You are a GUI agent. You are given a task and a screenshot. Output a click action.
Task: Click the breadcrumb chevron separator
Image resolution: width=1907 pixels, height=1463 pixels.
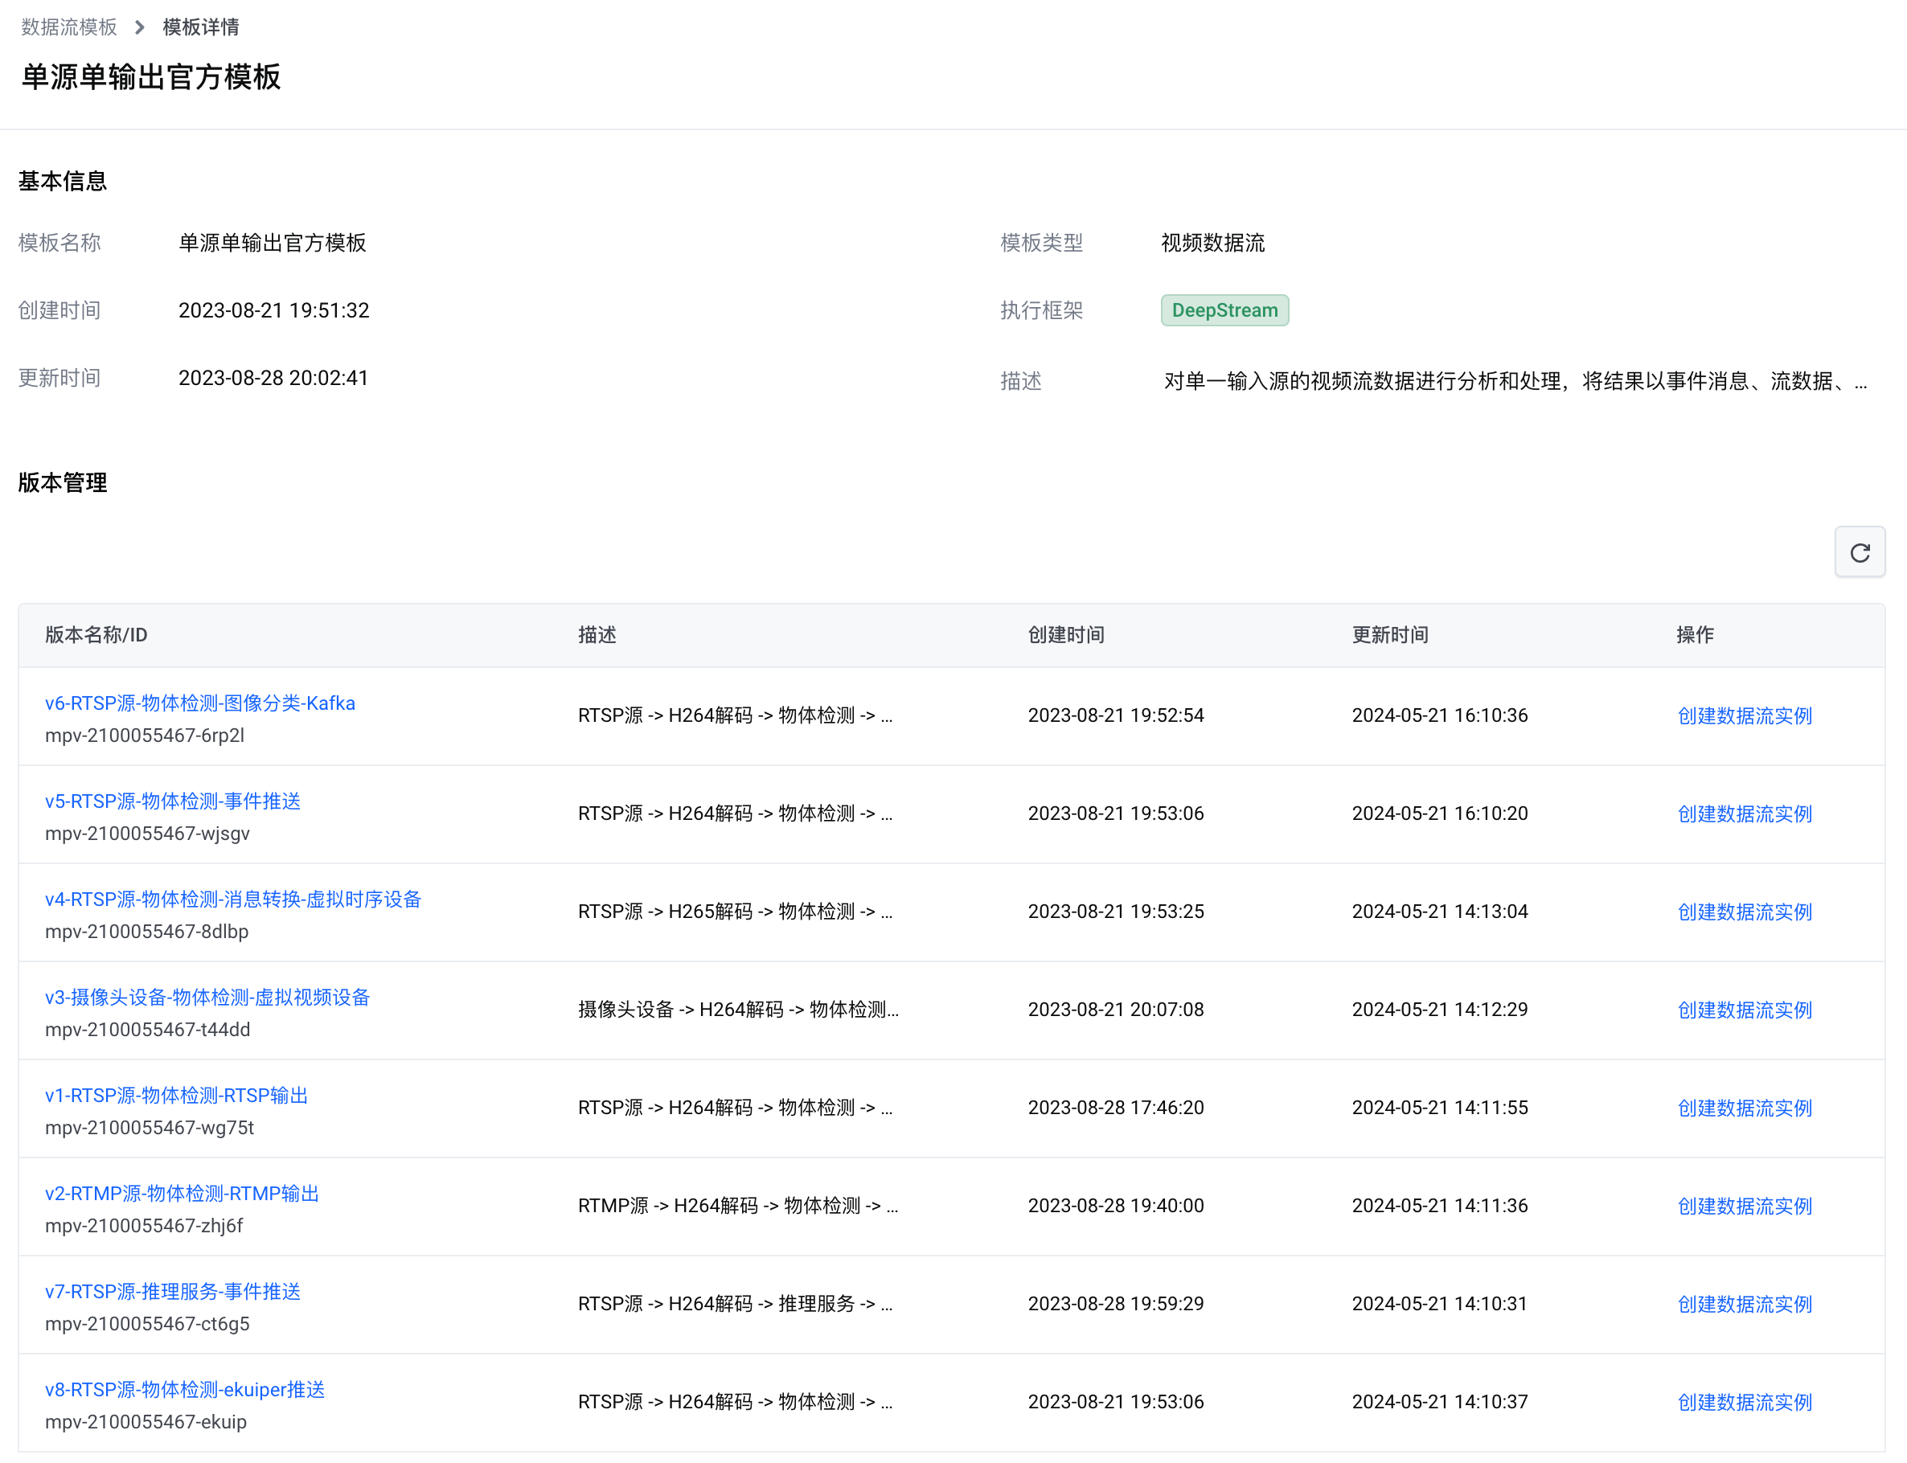139,27
